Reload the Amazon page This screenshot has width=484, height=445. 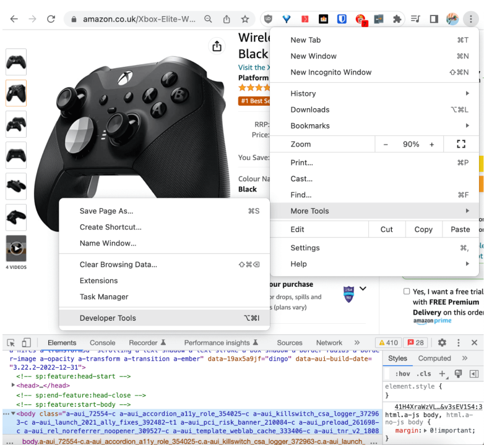click(x=51, y=19)
